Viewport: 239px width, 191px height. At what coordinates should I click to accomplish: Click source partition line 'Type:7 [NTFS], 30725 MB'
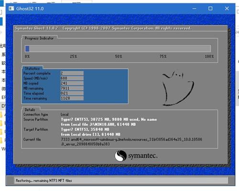[109, 119]
